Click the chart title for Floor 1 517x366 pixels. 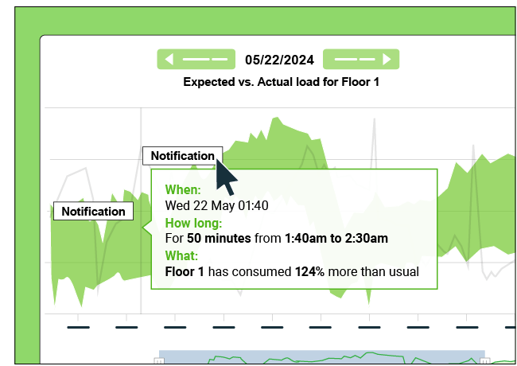pyautogui.click(x=281, y=81)
